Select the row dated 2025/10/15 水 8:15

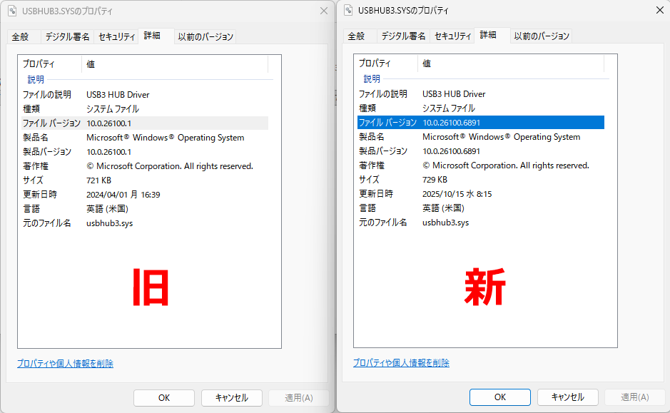point(479,194)
